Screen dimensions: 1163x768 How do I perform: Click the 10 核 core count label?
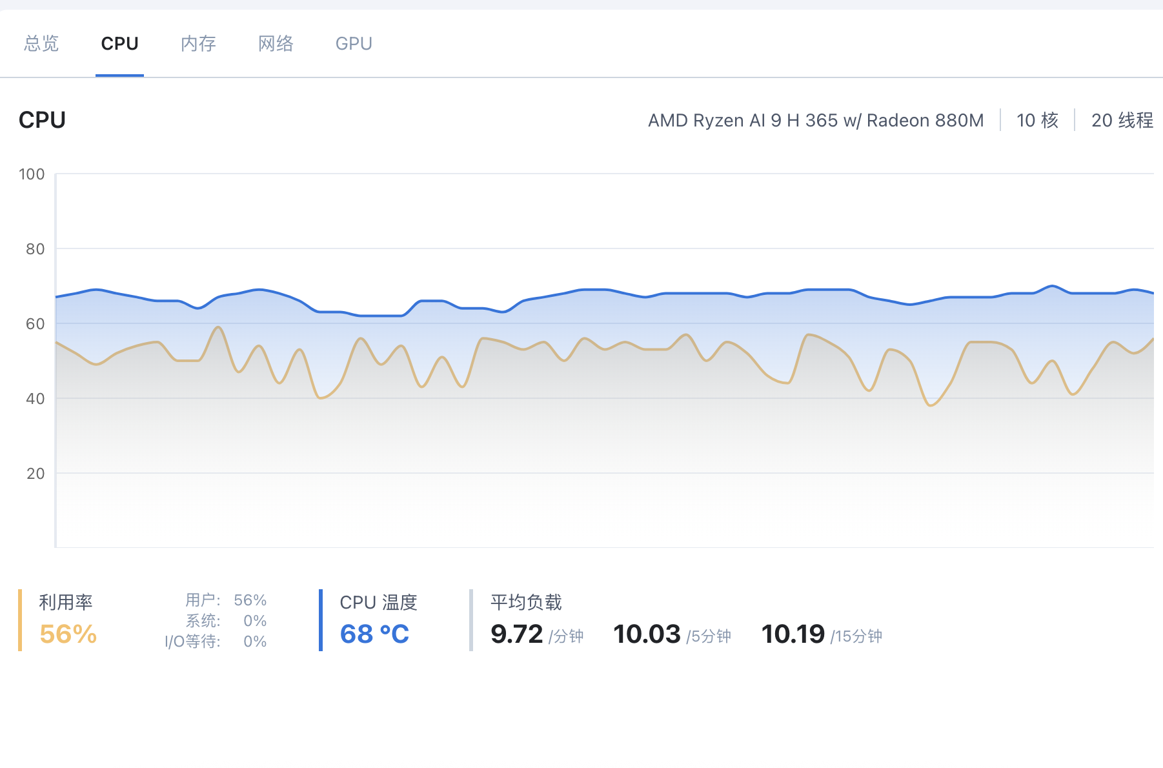(x=1037, y=121)
